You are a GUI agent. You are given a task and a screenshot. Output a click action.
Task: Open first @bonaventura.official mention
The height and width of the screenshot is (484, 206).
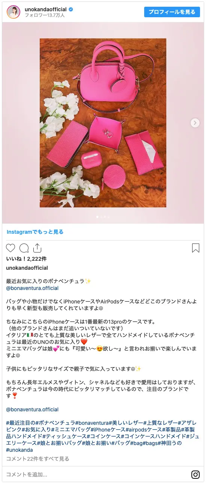tap(32, 288)
